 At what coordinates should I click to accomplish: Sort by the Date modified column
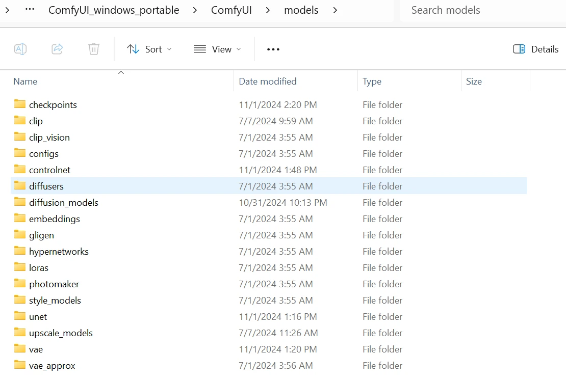(268, 81)
